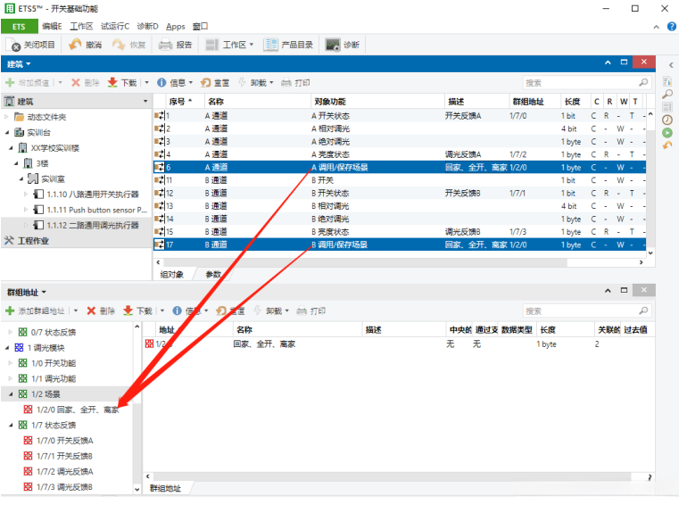Click 重置 reset in building panel toolbar
The width and height of the screenshot is (687, 505).
point(215,82)
